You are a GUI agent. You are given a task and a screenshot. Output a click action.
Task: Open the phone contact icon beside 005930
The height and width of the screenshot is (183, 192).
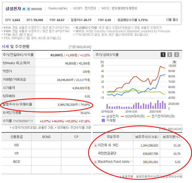(28, 9)
